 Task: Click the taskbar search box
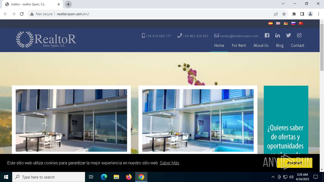click(49, 177)
